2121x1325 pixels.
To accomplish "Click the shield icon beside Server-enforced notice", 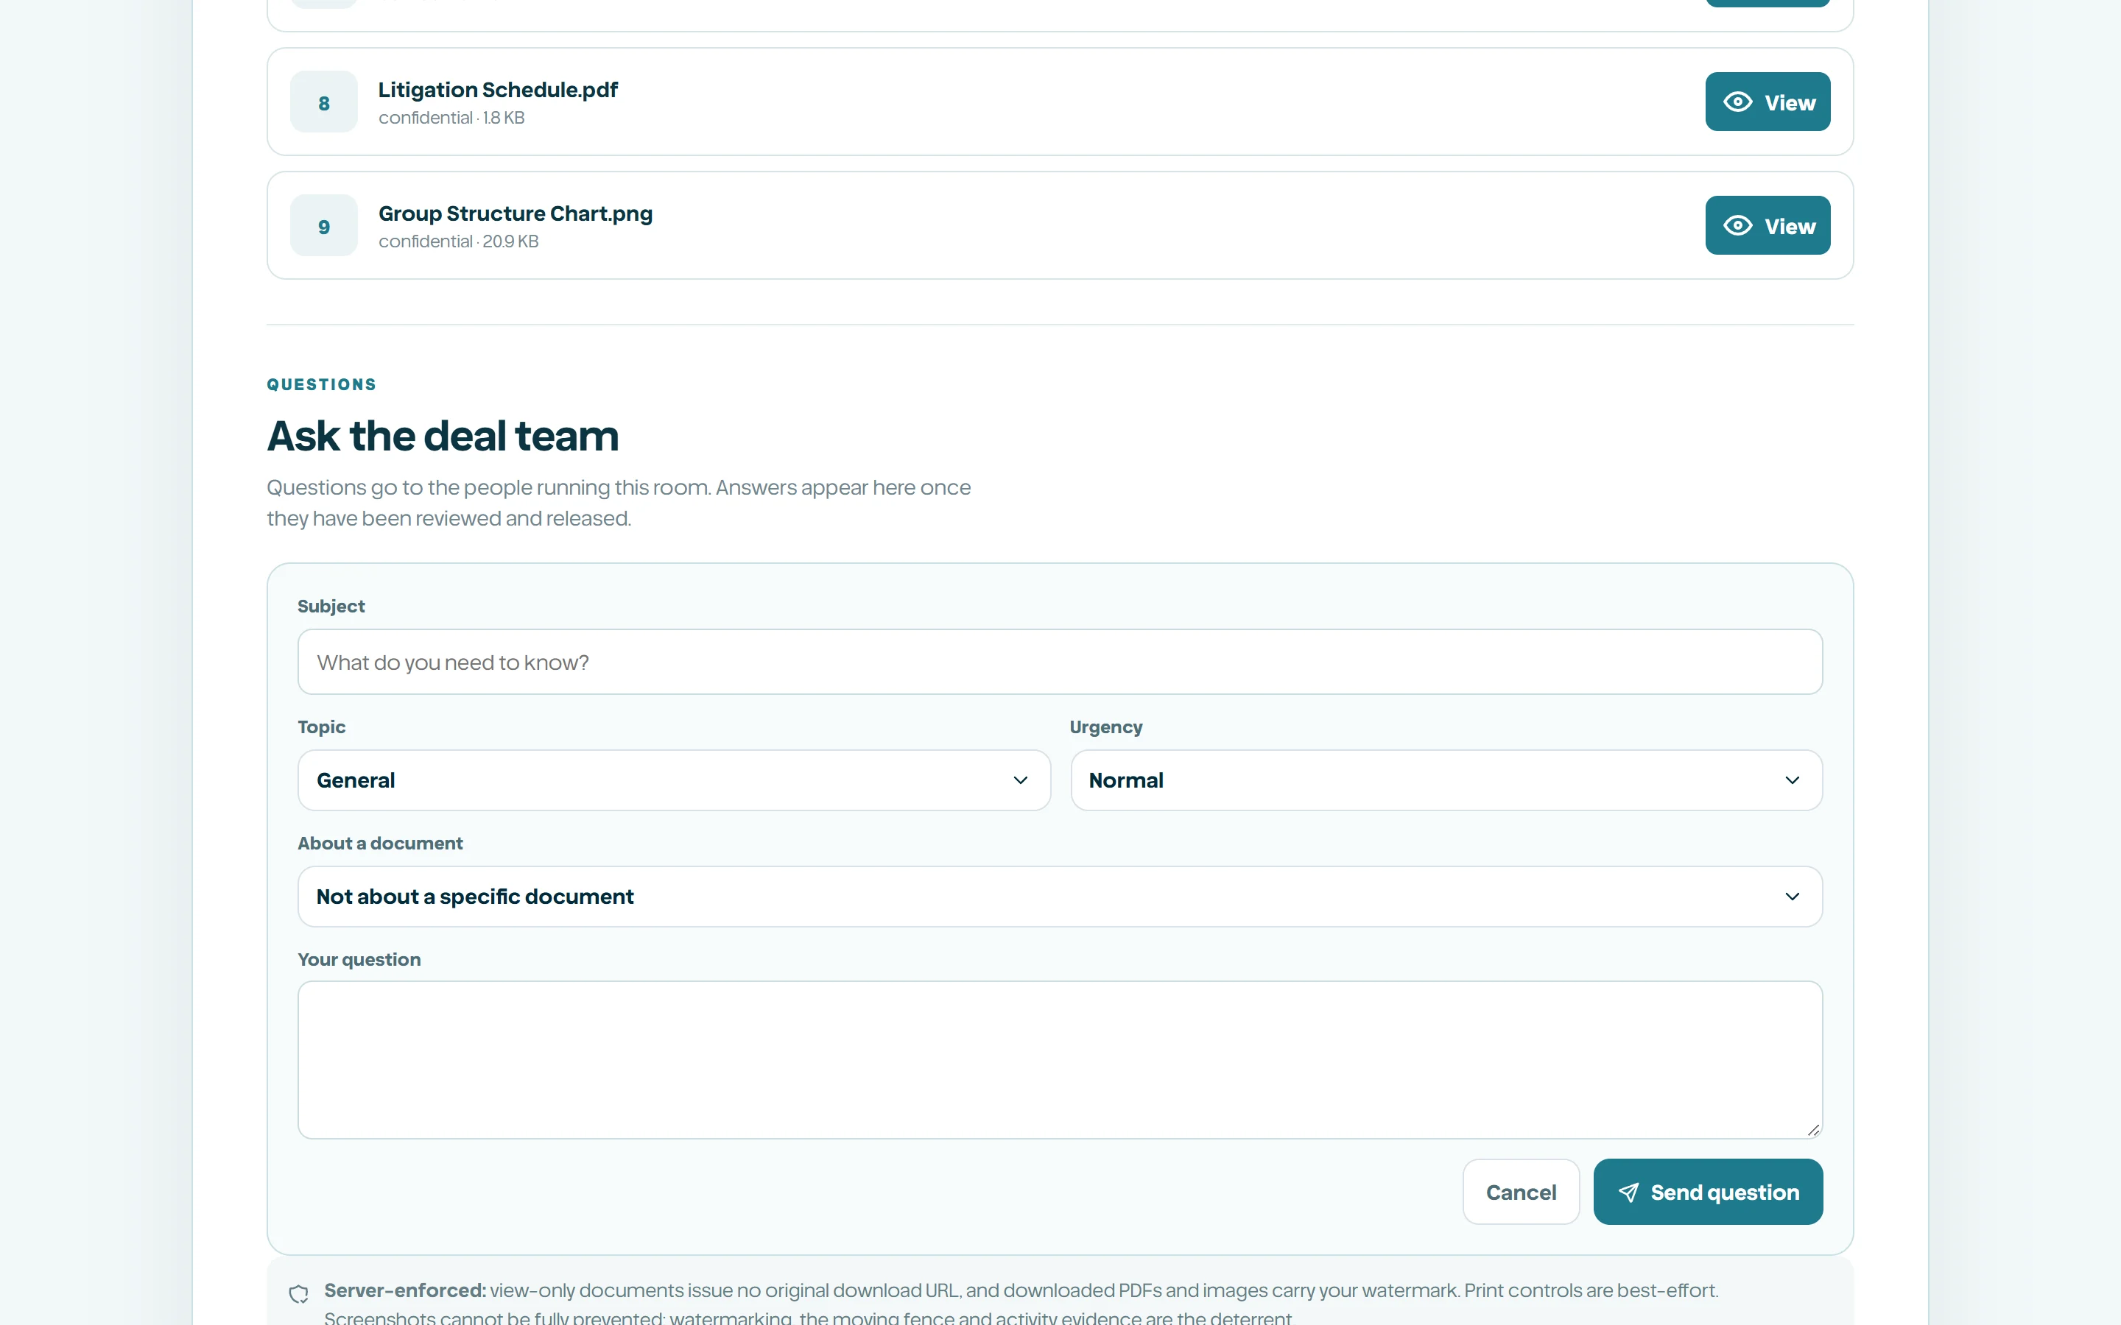I will (298, 1293).
